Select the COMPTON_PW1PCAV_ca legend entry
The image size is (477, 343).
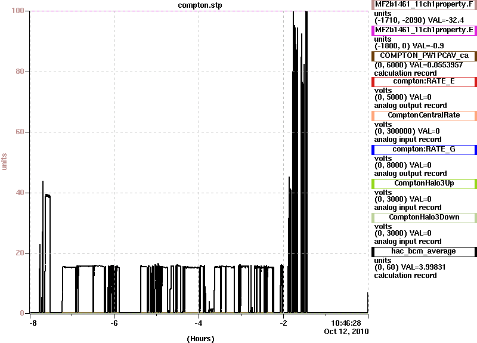pos(424,55)
